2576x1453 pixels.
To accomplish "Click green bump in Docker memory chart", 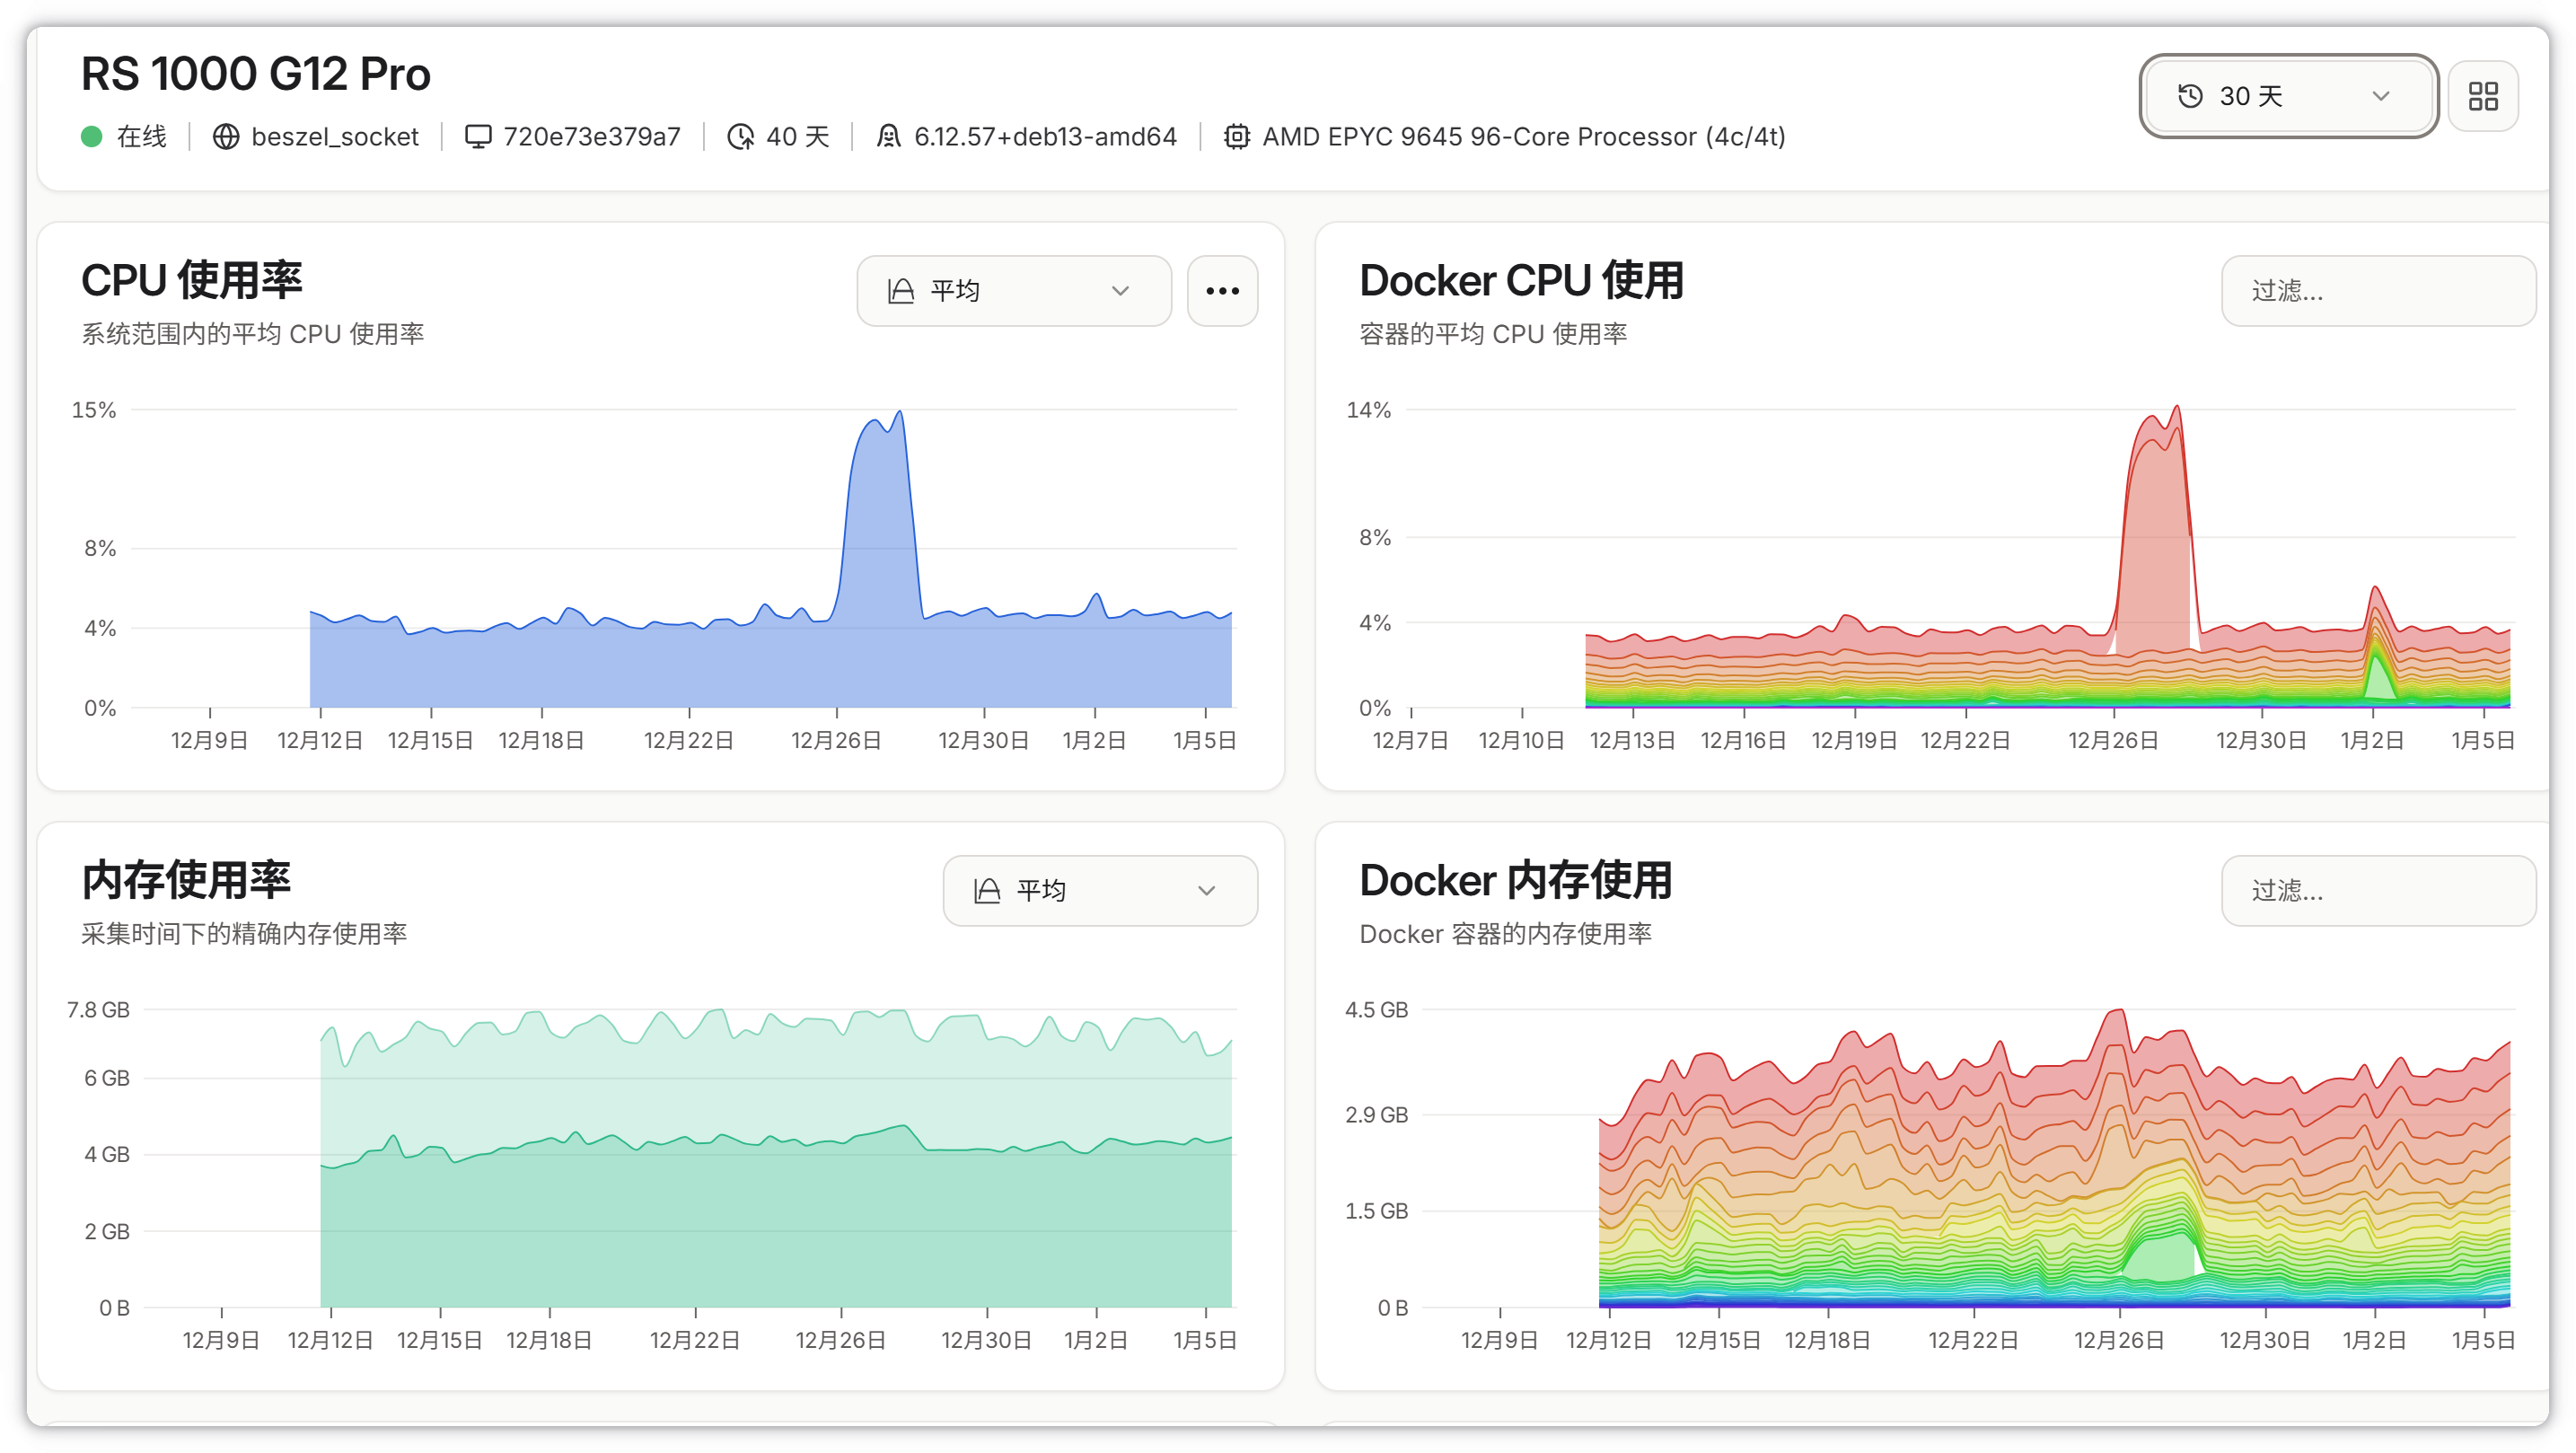I will pyautogui.click(x=2160, y=1258).
